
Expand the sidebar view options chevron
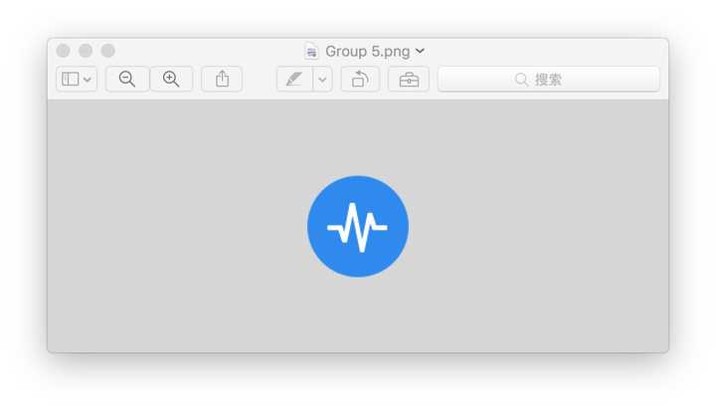click(x=88, y=80)
